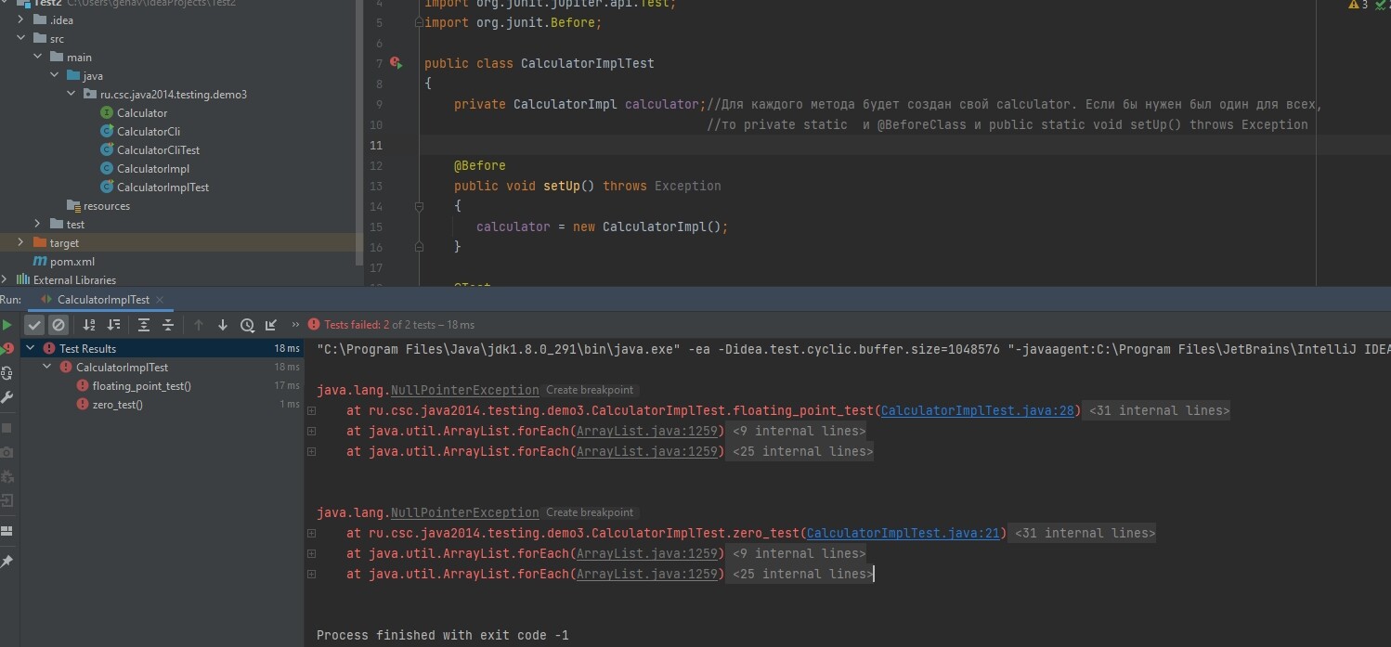This screenshot has height=647, width=1391.
Task: Open second NullPointerException class link
Action: click(465, 512)
